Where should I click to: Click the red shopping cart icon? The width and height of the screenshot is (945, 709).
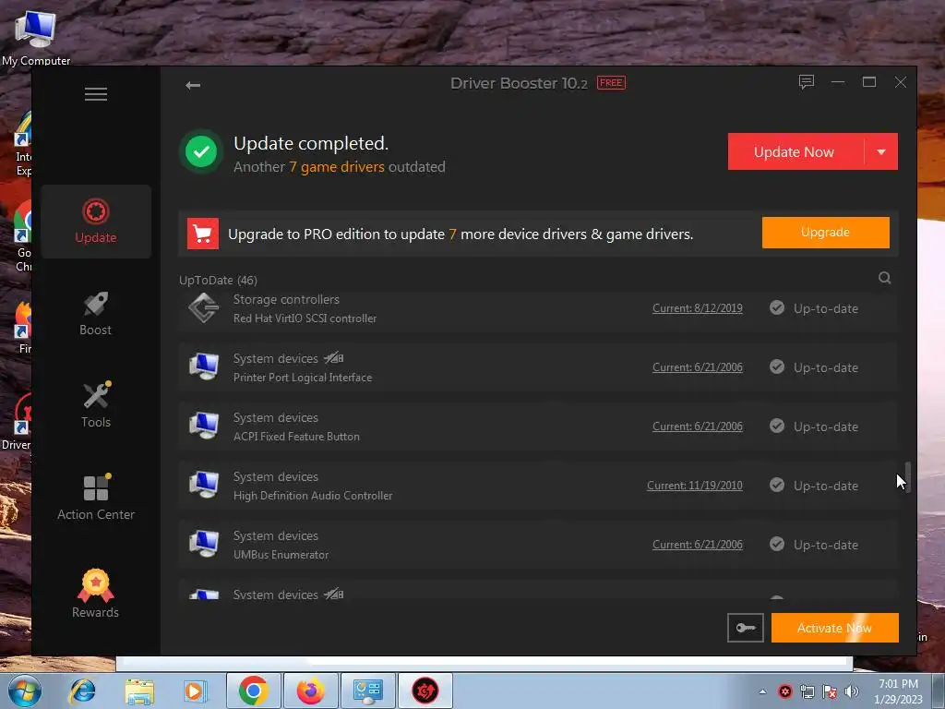[x=203, y=234]
